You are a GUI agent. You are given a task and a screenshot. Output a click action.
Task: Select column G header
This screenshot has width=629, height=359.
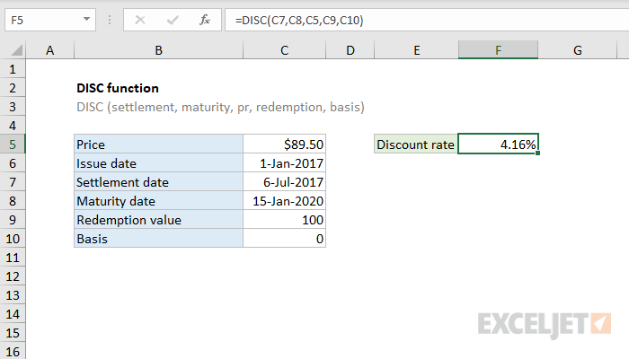click(577, 50)
